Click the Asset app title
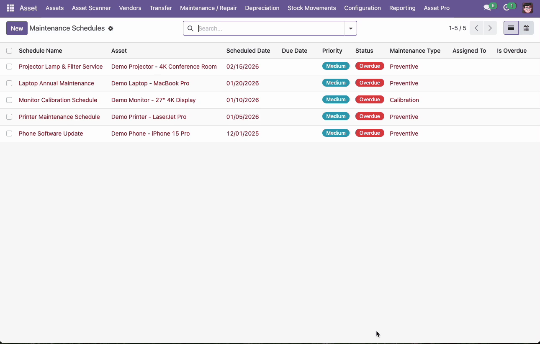This screenshot has height=344, width=540. [28, 8]
